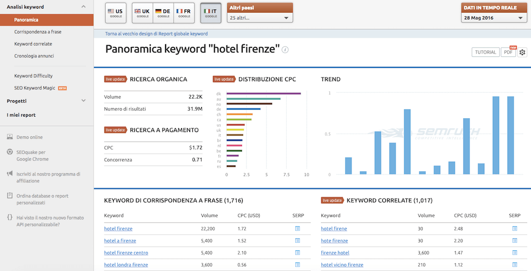Click teal au bar in CPC chart
The width and height of the screenshot is (531, 271).
pos(253,99)
